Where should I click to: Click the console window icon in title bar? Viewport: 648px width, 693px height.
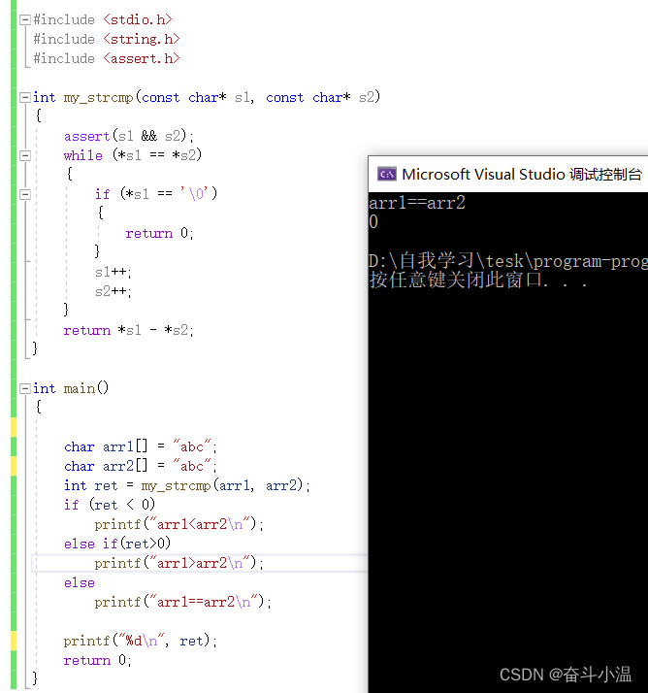(386, 174)
